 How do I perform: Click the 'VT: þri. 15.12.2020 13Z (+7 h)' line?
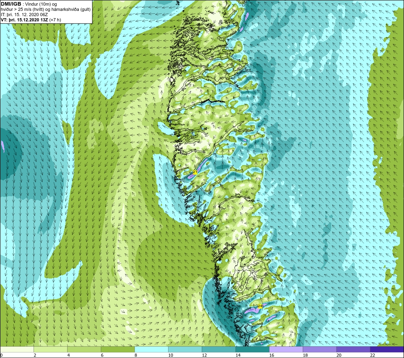pyautogui.click(x=31, y=20)
